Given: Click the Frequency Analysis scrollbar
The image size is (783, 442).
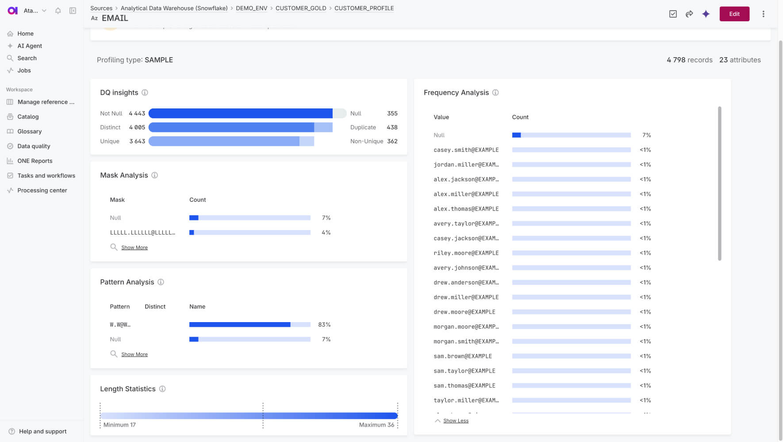Looking at the screenshot, I should pyautogui.click(x=719, y=184).
